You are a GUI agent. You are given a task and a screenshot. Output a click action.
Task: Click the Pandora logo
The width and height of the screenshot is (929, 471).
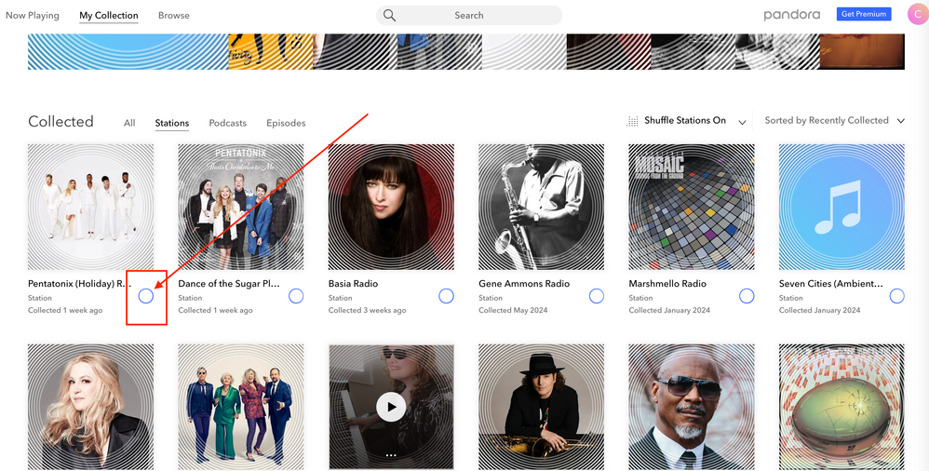click(791, 15)
